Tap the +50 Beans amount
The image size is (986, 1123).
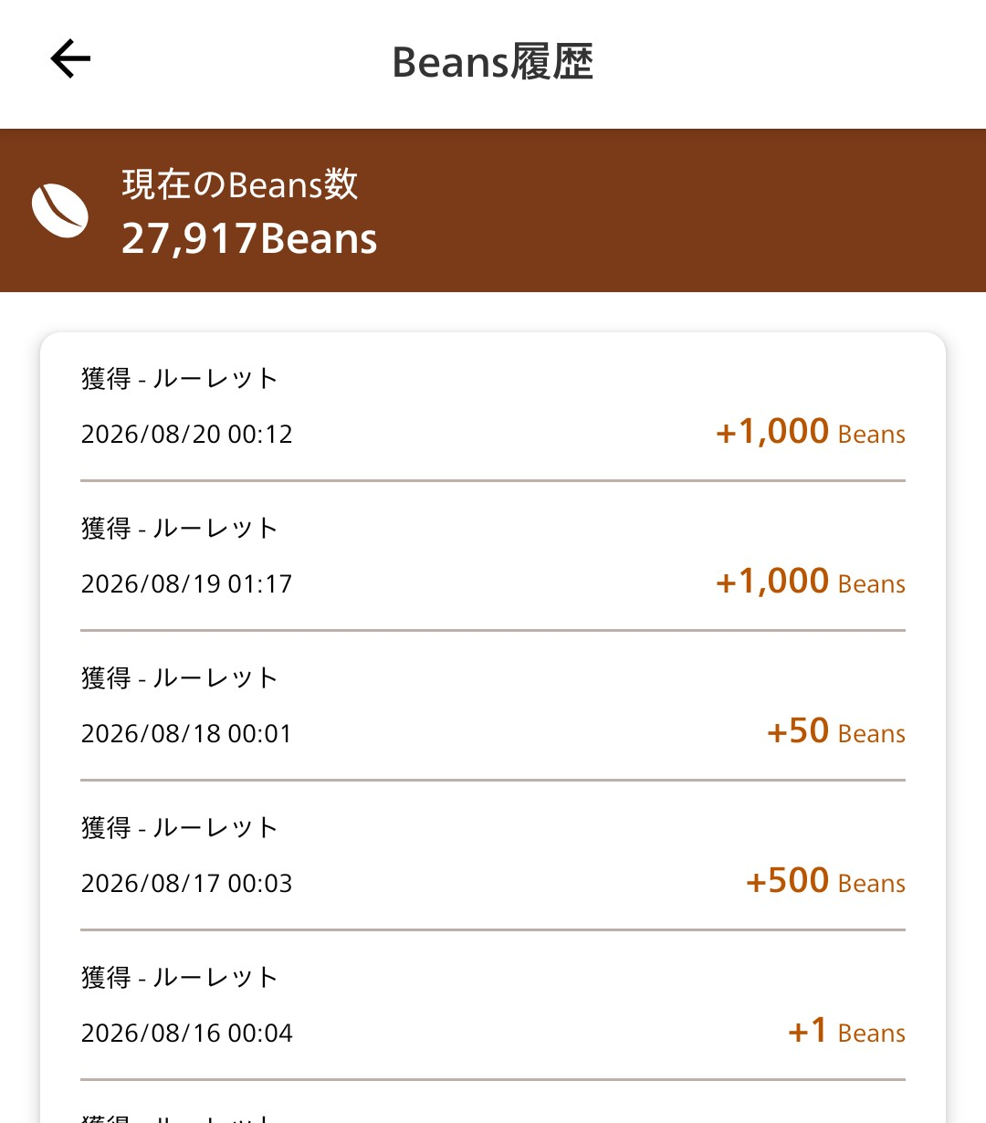836,731
